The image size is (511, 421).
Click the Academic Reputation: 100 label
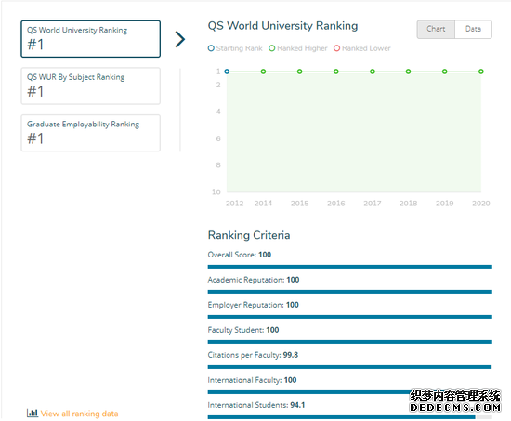254,280
